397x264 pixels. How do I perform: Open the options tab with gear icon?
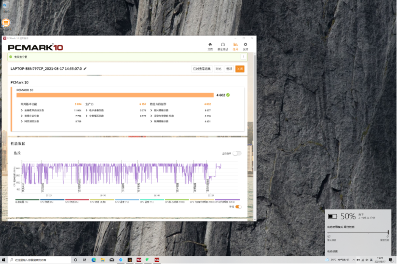click(x=246, y=47)
